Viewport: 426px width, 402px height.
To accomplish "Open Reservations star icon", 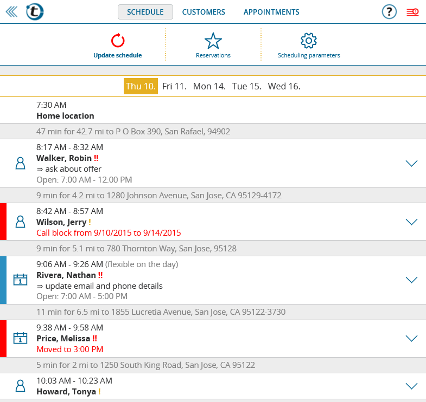I will pos(213,41).
